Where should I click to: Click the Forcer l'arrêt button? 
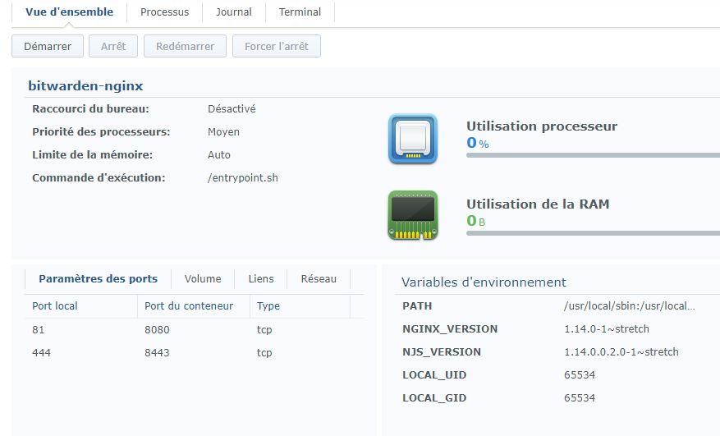point(277,47)
